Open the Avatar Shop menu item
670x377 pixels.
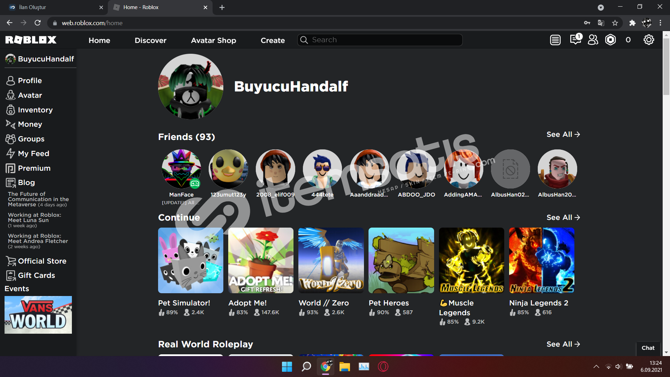click(214, 40)
